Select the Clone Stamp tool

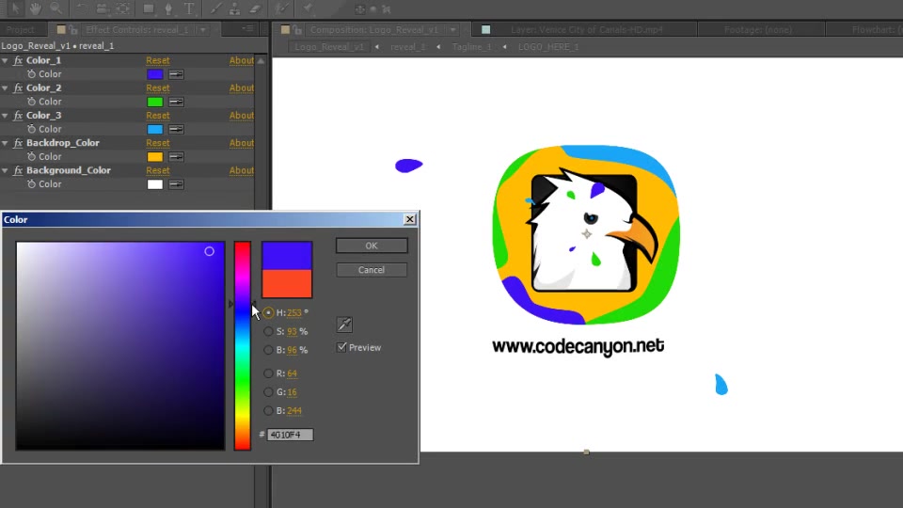pos(235,8)
